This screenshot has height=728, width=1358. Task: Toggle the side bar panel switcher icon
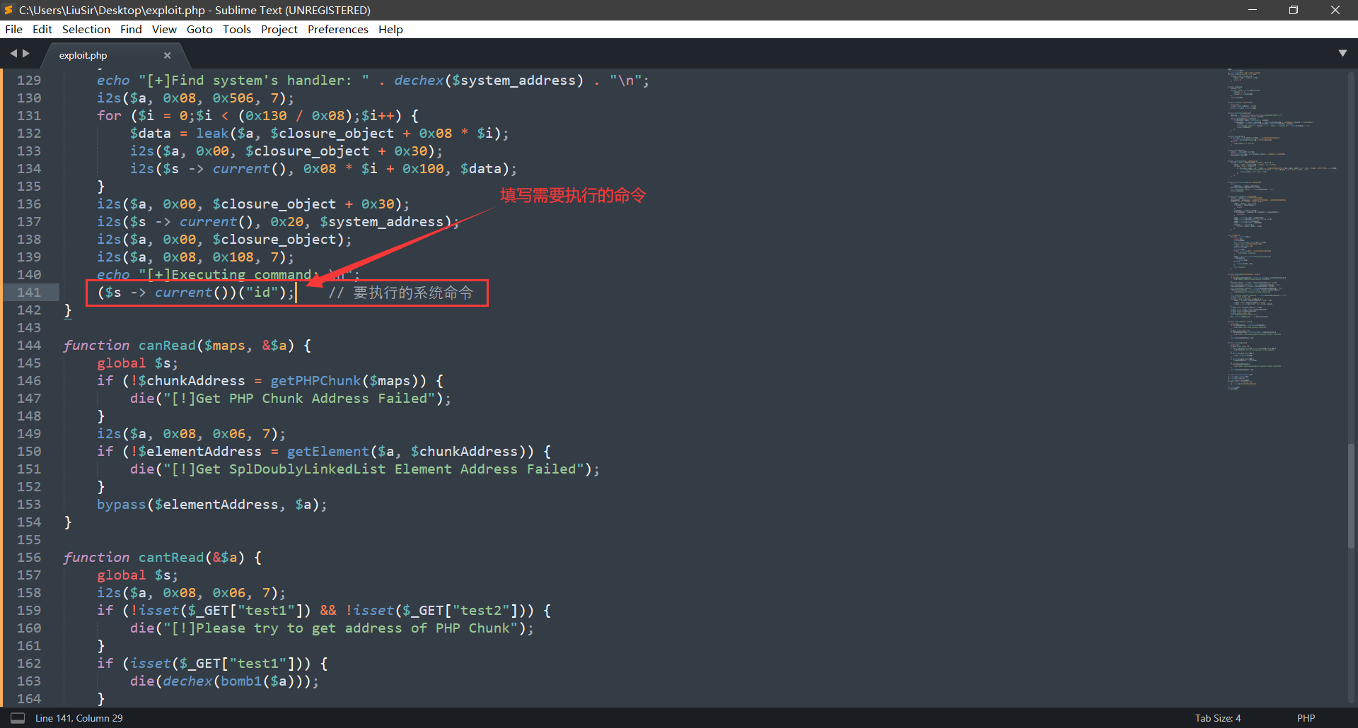[18, 717]
